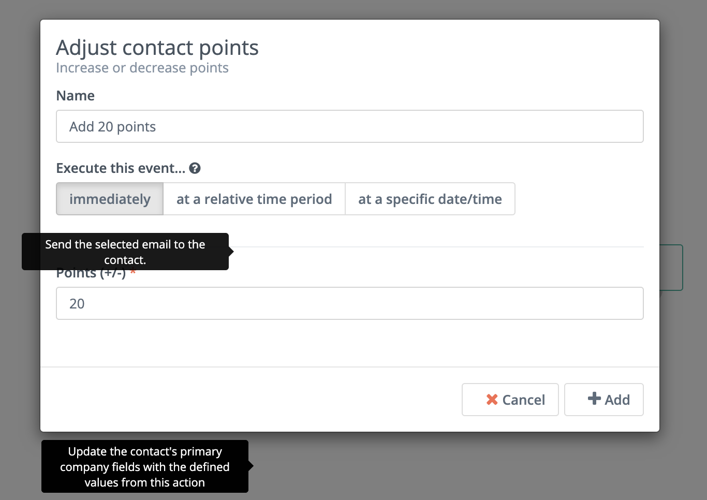Focus the Name field containing "Add 20 points"

350,126
